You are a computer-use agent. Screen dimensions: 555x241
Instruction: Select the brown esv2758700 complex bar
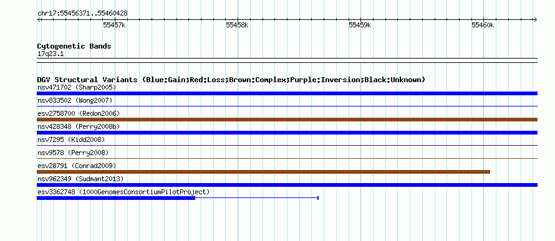point(287,120)
